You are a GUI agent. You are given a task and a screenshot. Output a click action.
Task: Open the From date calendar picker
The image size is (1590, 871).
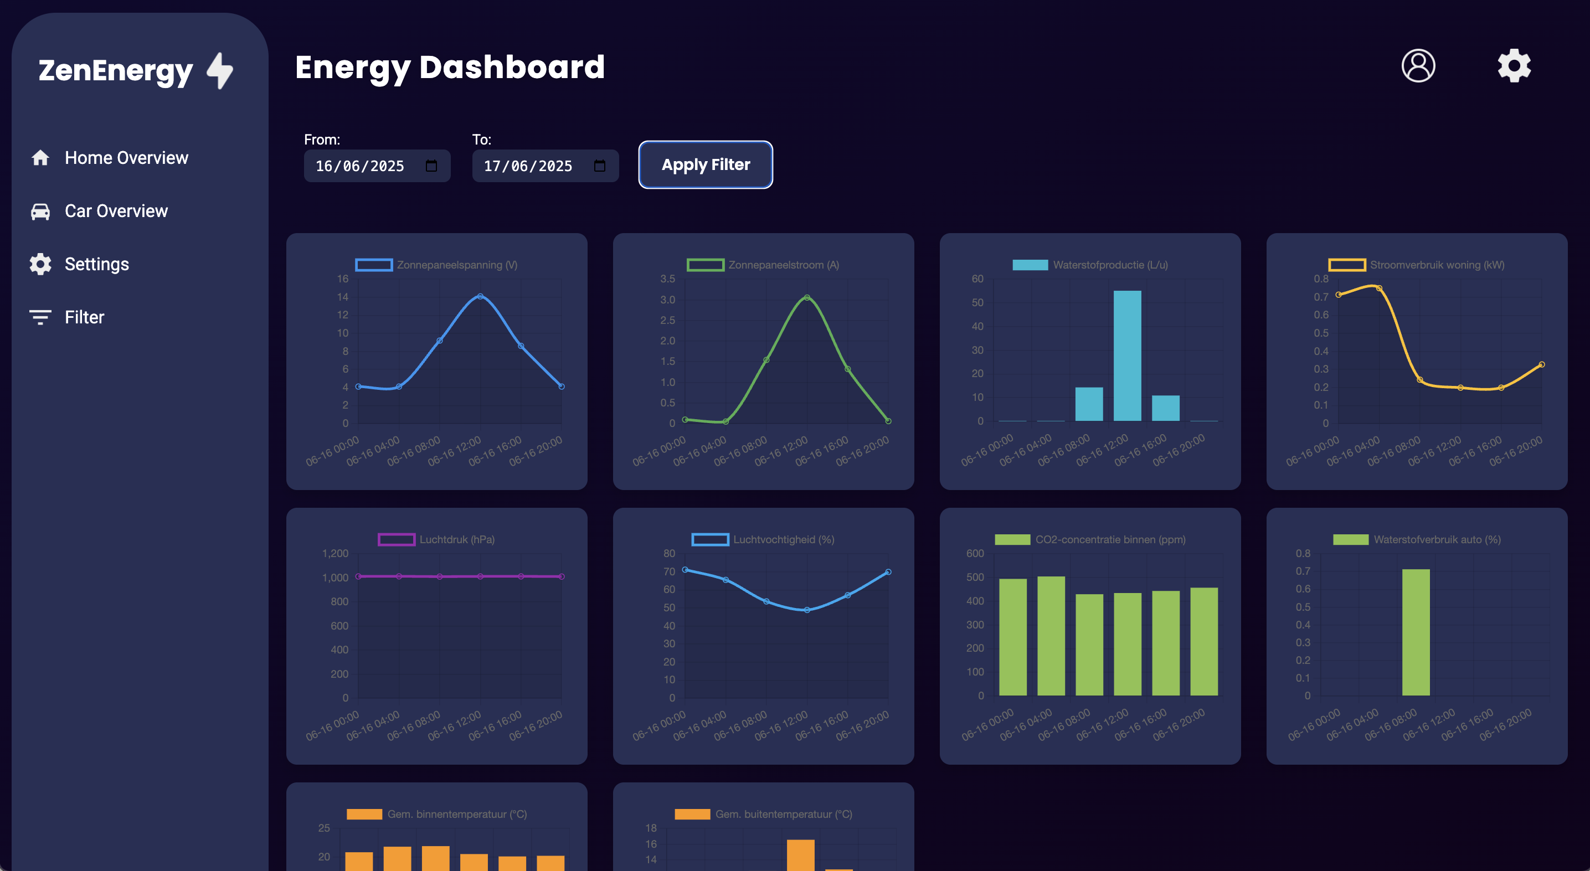431,166
